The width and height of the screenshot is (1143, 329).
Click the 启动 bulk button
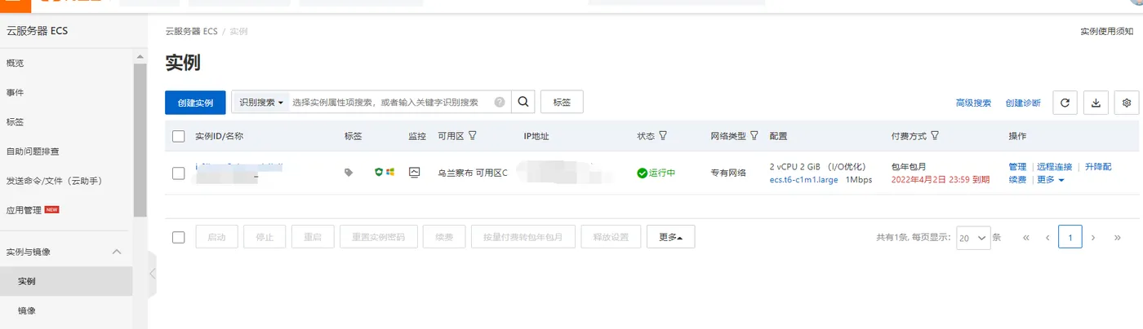[216, 237]
